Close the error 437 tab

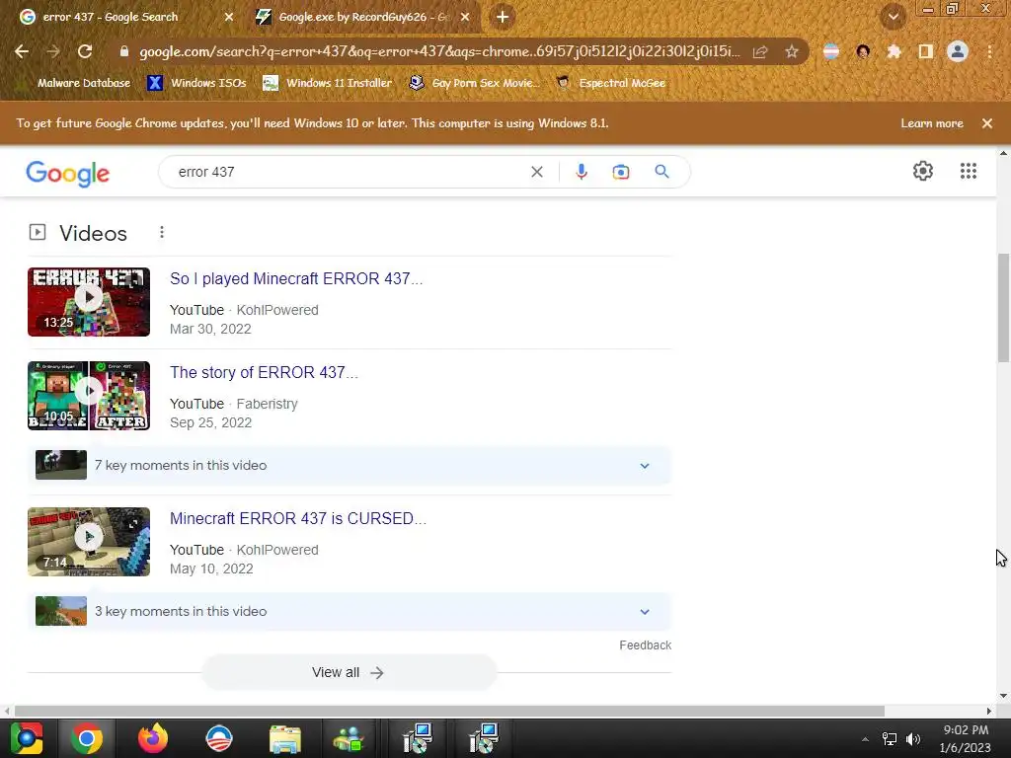pos(229,18)
